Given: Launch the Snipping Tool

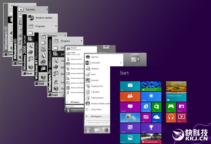Looking at the screenshot, I should pos(97,86).
